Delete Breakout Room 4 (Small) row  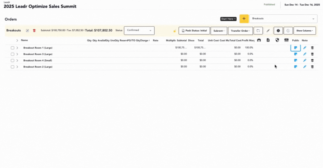pos(312,60)
